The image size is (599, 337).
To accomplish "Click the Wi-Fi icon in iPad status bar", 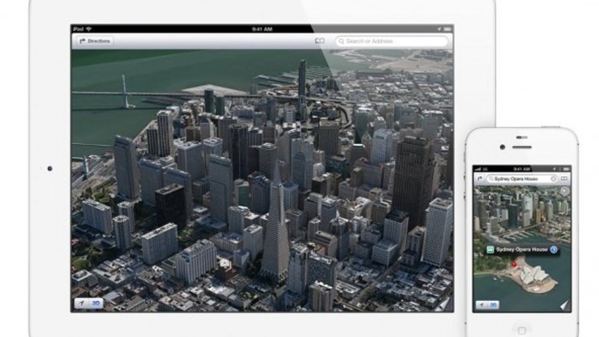I will (x=89, y=29).
